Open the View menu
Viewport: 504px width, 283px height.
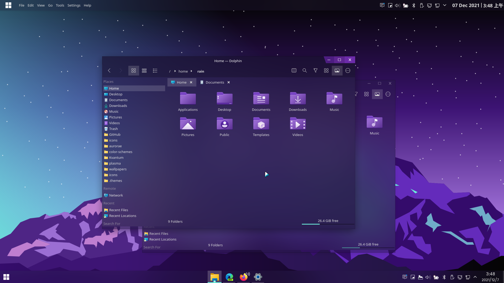pyautogui.click(x=41, y=5)
